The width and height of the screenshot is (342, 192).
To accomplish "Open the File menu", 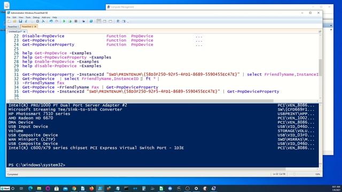I will [x=9, y=18].
